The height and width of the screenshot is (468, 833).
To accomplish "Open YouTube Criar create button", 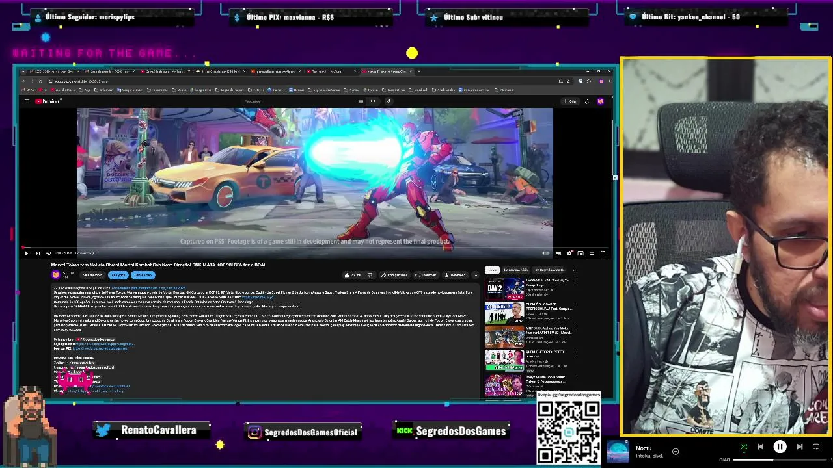I will tap(570, 101).
